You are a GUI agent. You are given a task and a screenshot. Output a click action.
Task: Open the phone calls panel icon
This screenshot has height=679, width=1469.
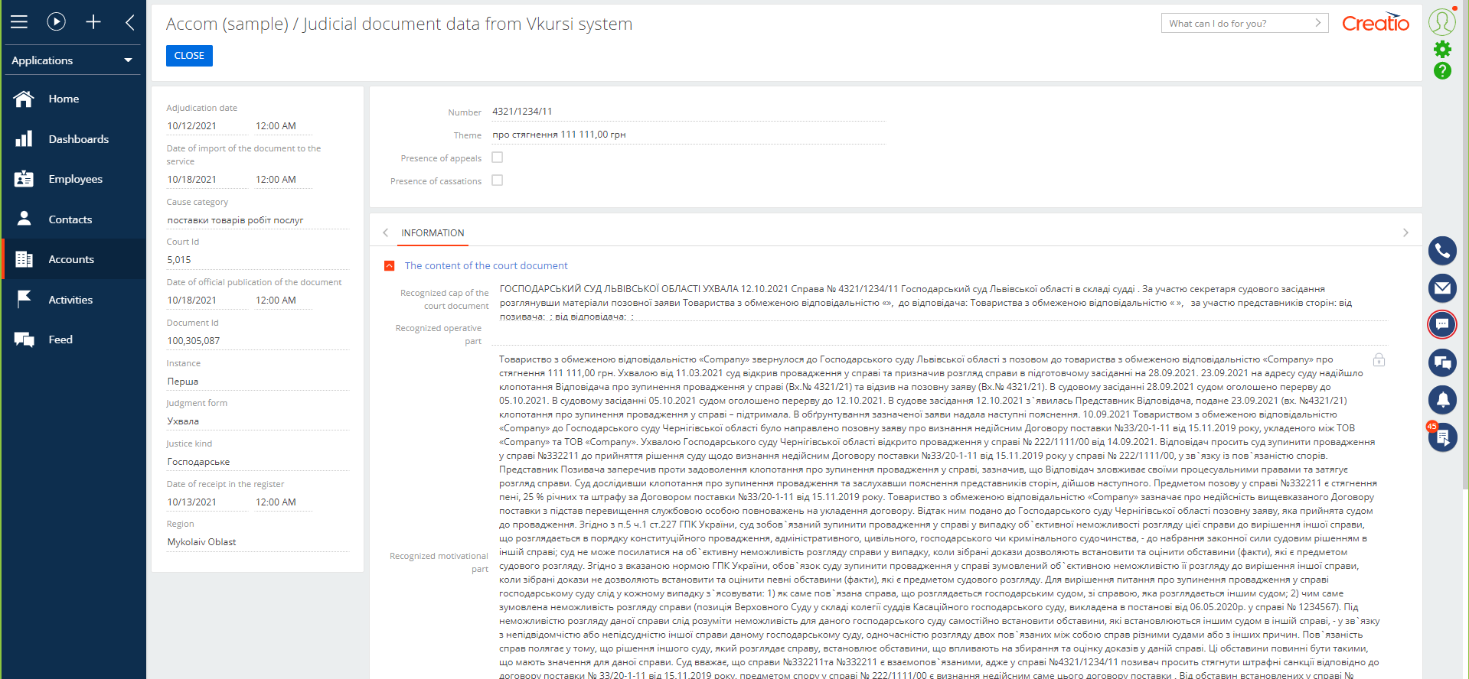click(1441, 251)
